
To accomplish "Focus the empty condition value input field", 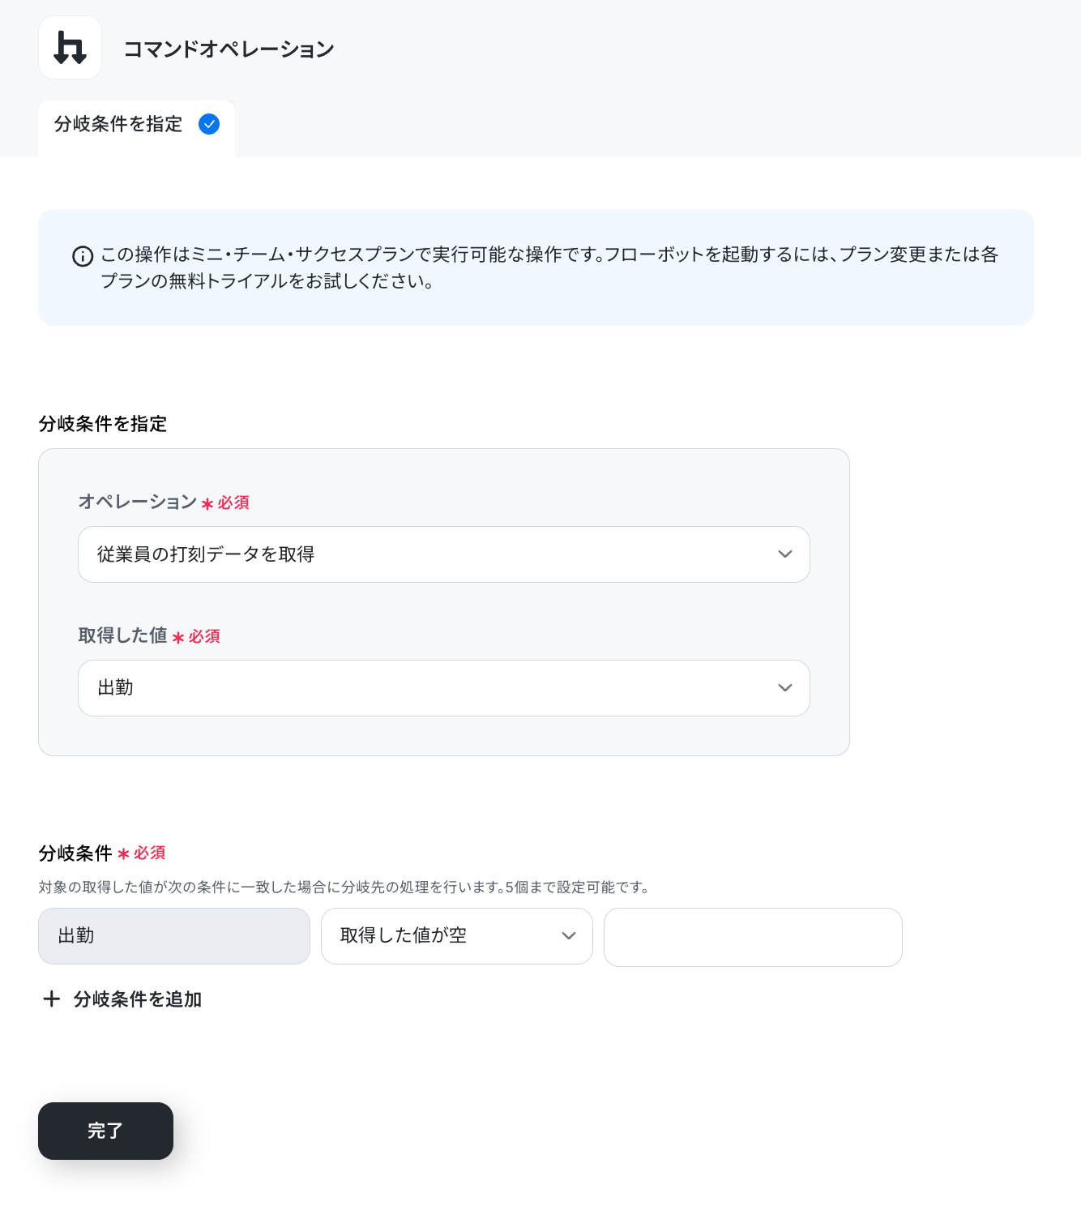I will (x=753, y=937).
